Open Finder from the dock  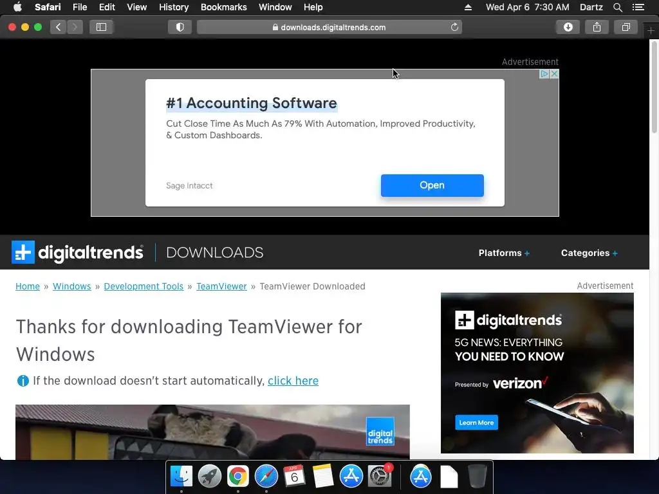click(x=181, y=477)
